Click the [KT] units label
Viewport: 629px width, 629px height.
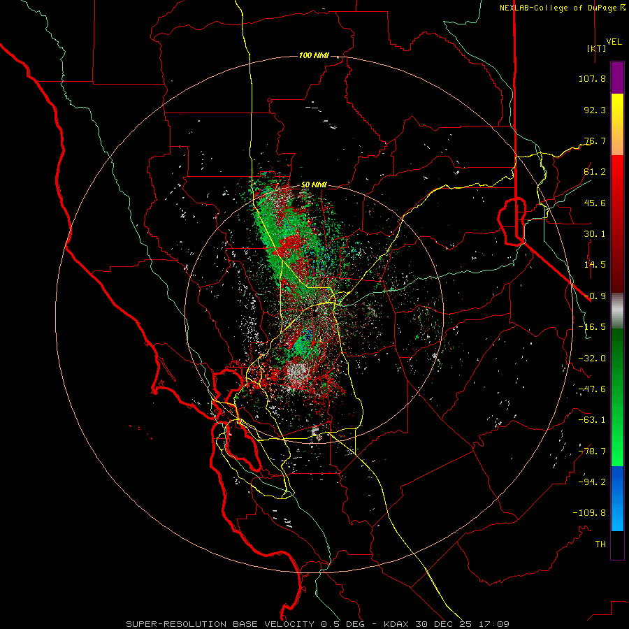click(596, 48)
